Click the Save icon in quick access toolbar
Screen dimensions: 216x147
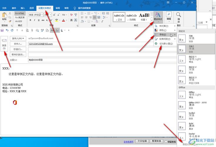2,30
